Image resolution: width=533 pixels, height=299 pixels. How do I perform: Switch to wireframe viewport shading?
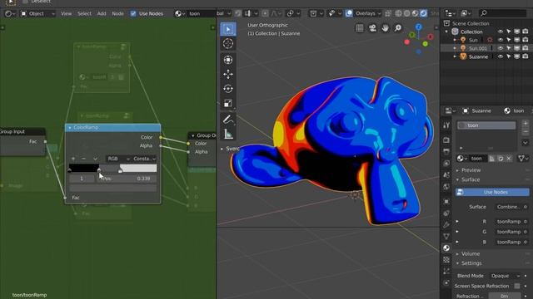(398, 13)
